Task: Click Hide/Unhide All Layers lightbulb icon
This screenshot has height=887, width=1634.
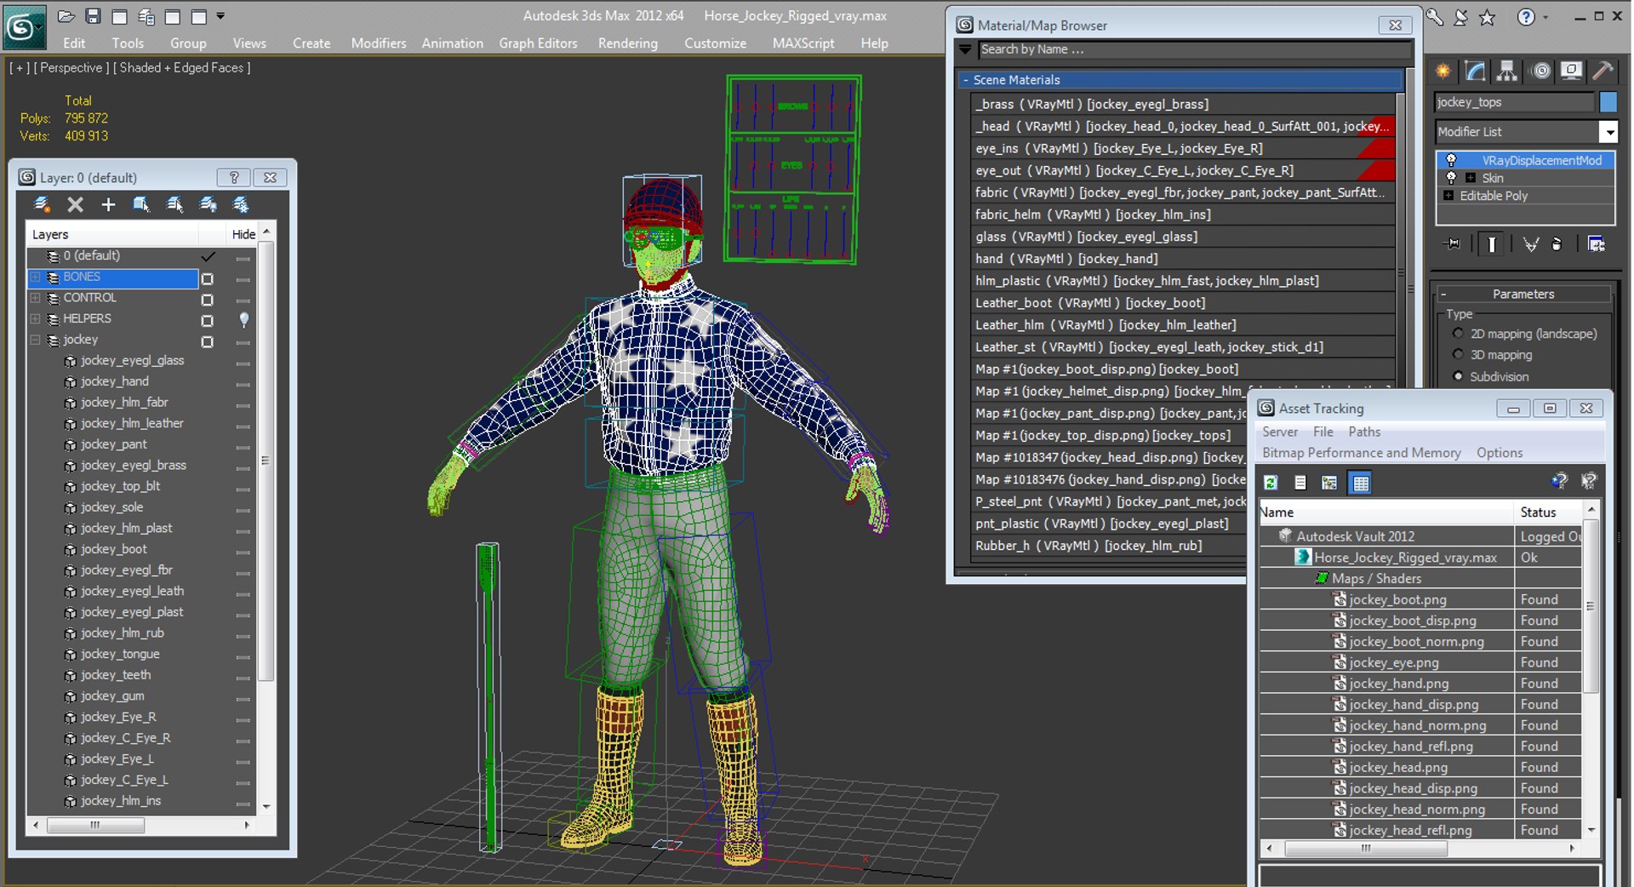Action: [208, 204]
